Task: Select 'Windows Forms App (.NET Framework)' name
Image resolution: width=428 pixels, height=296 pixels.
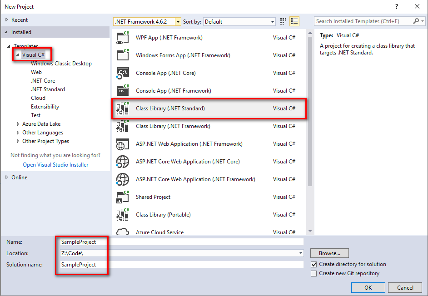Action: [x=183, y=55]
